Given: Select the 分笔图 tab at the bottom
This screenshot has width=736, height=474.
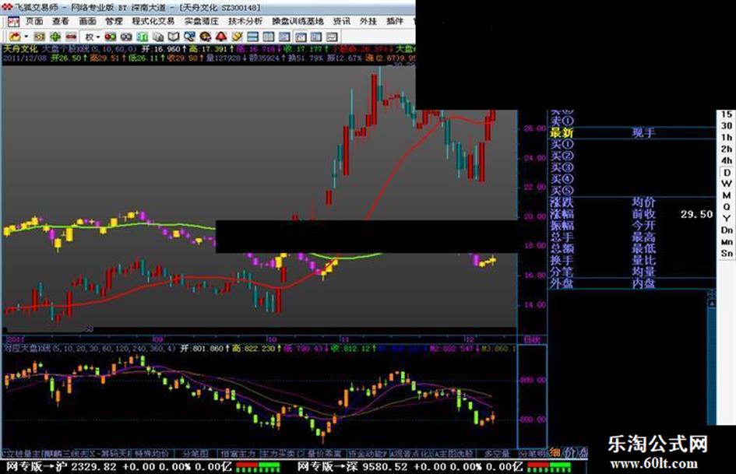Looking at the screenshot, I should coord(195,453).
